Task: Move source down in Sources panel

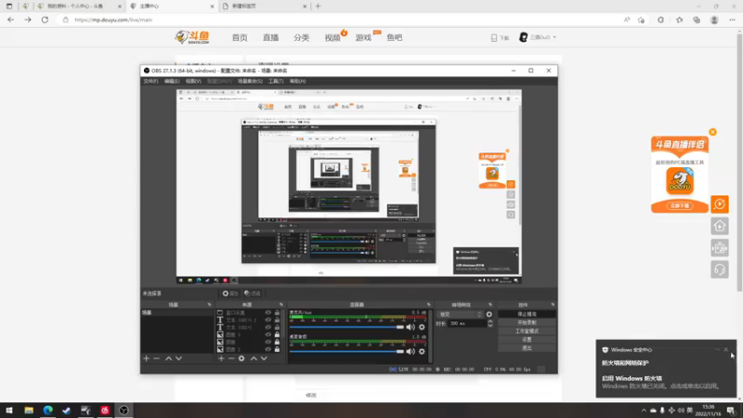Action: coord(264,359)
